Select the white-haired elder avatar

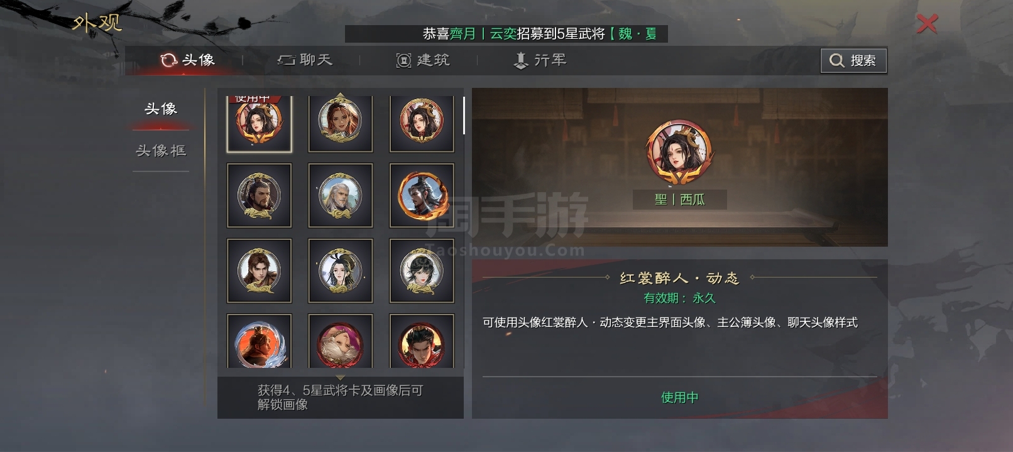coord(340,195)
